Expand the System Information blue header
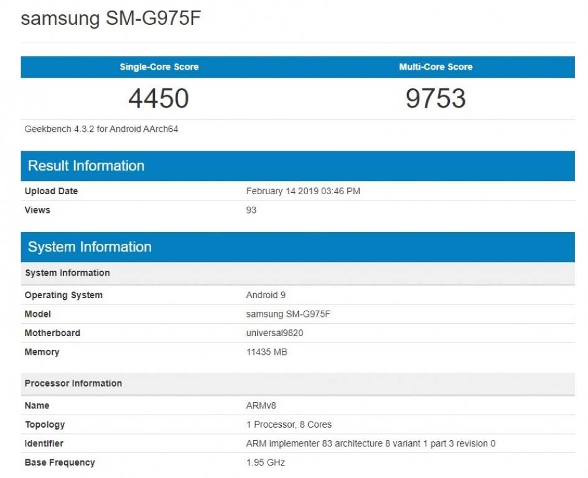This screenshot has height=478, width=588. click(89, 246)
